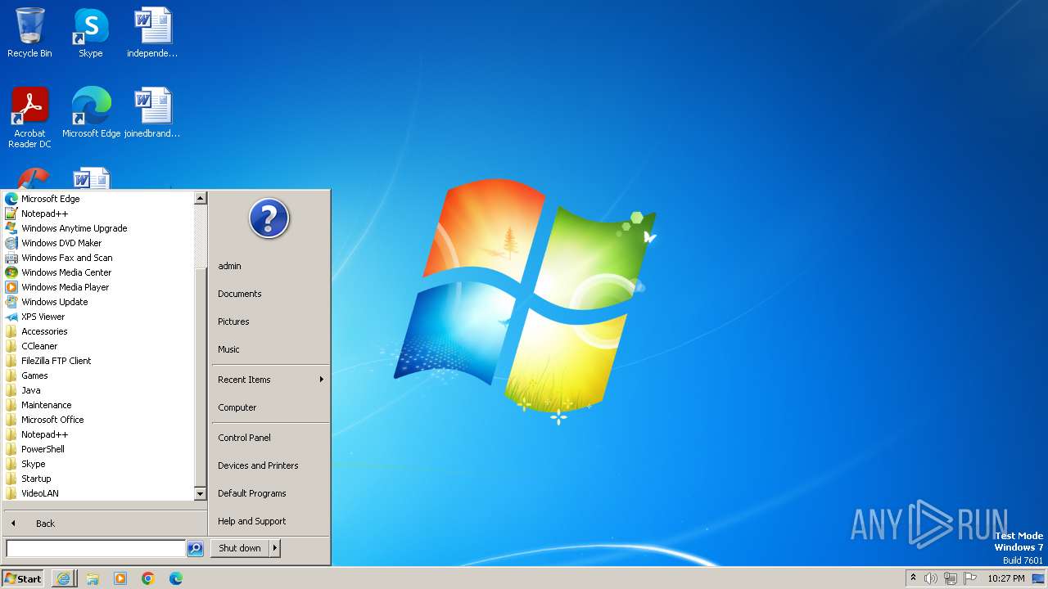Expand the Games folder
The height and width of the screenshot is (589, 1048).
(x=98, y=375)
